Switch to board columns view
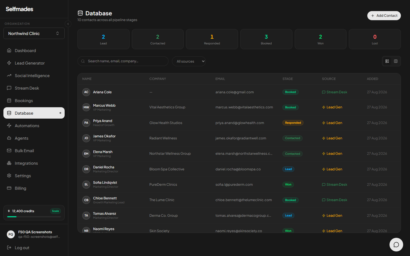This screenshot has width=410, height=256. (x=396, y=61)
